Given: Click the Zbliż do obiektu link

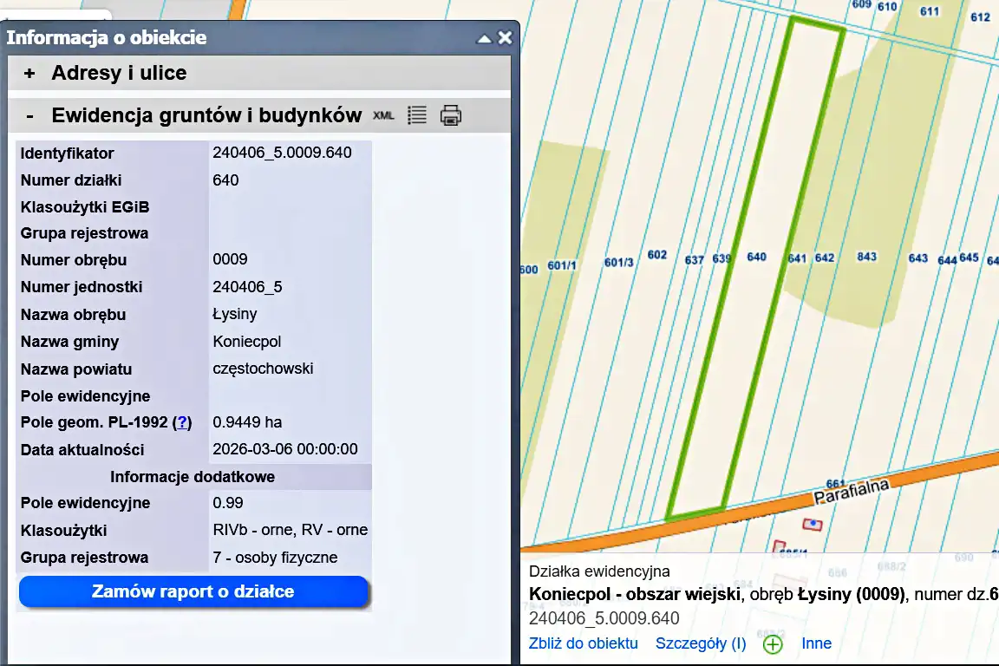Looking at the screenshot, I should click(x=583, y=643).
